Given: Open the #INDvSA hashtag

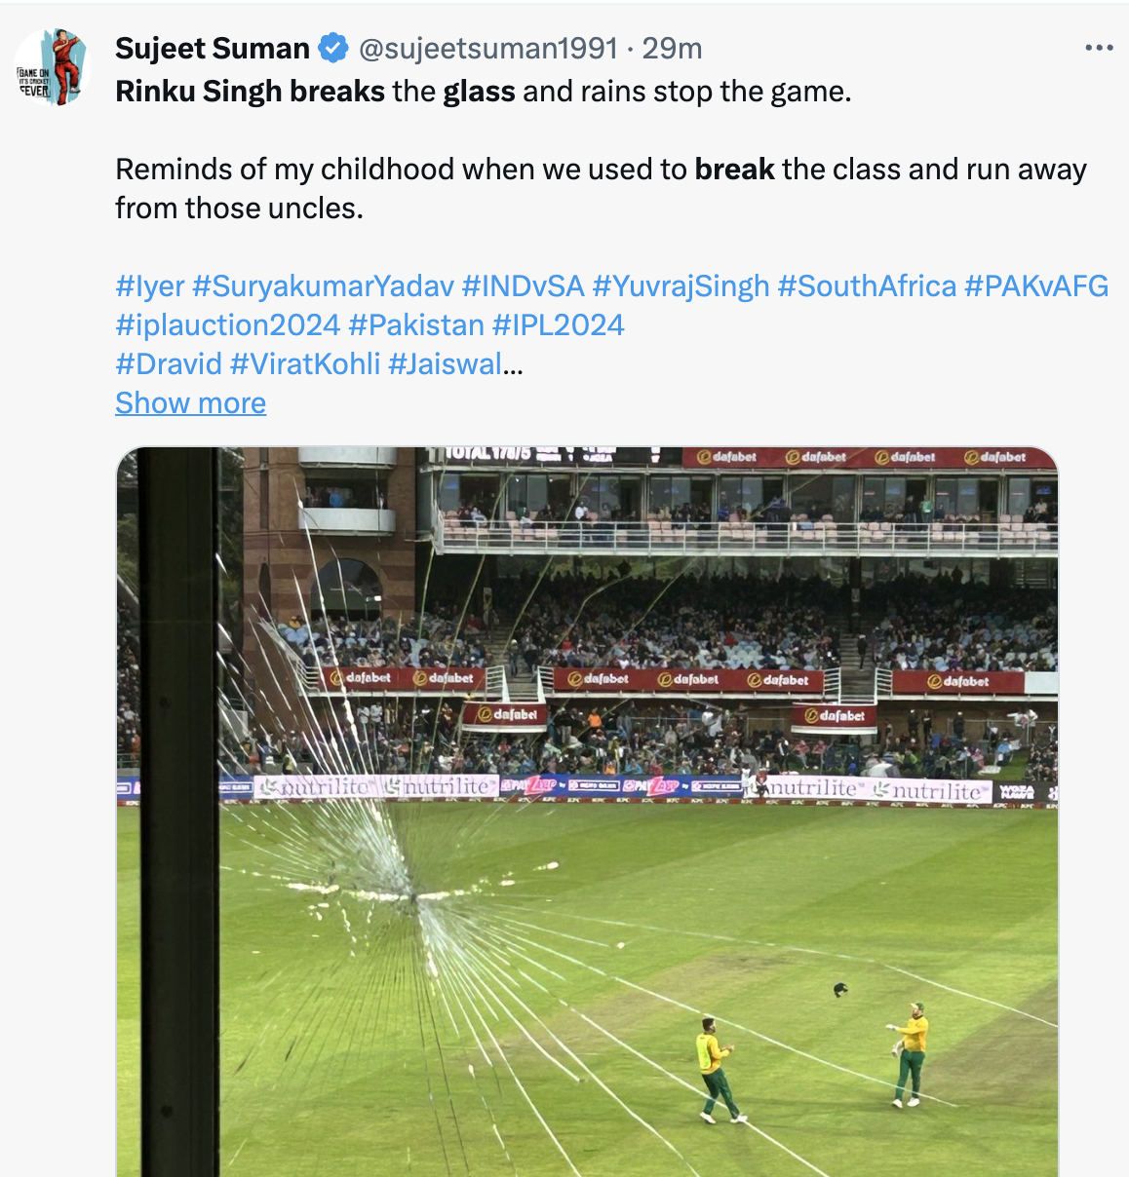Looking at the screenshot, I should coord(523,285).
